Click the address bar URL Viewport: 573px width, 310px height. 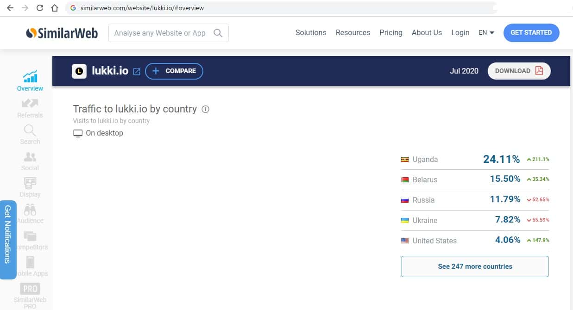point(142,8)
